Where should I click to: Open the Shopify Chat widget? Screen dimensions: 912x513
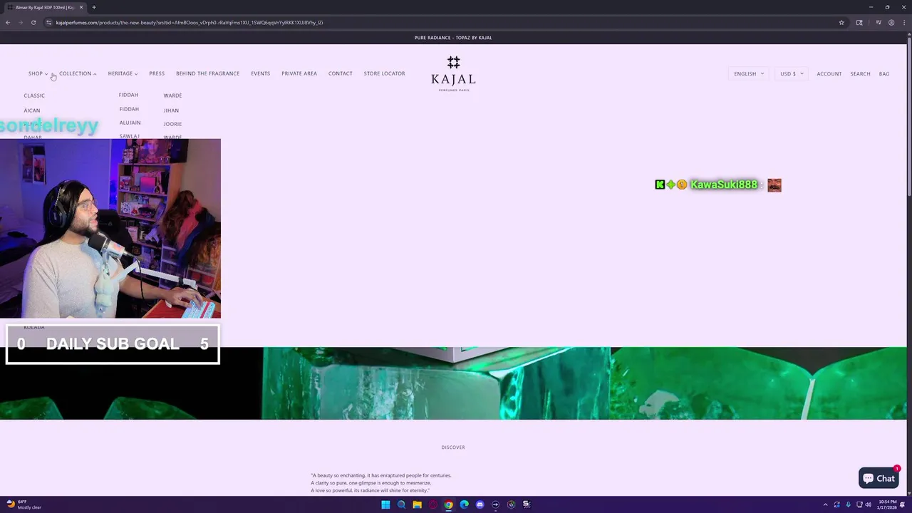click(879, 478)
